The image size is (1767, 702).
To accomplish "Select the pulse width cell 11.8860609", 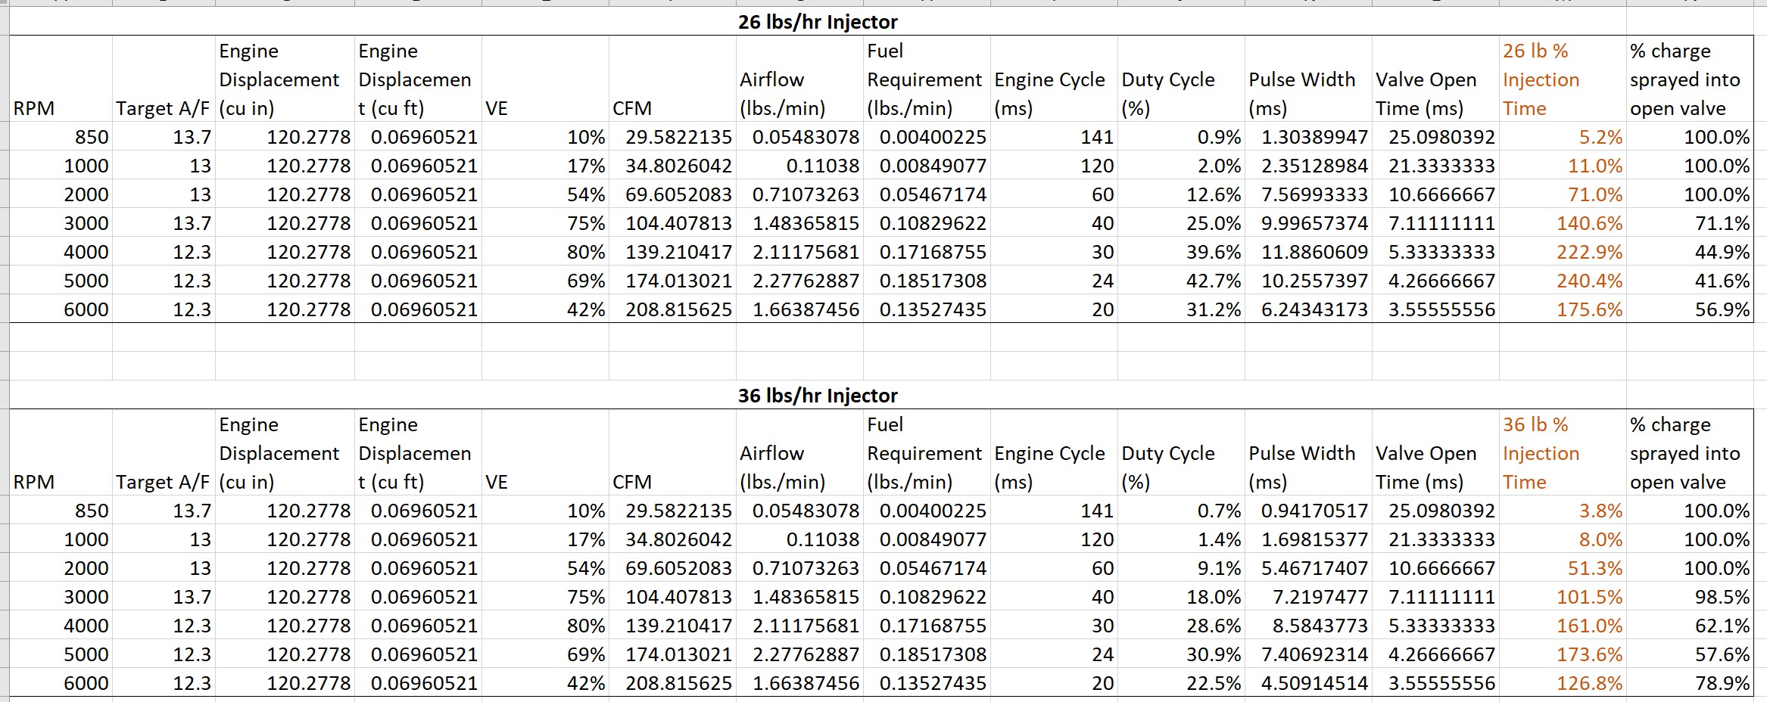I will (1308, 252).
